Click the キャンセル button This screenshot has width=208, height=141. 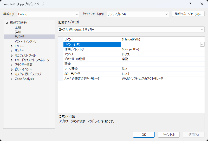[168, 135]
